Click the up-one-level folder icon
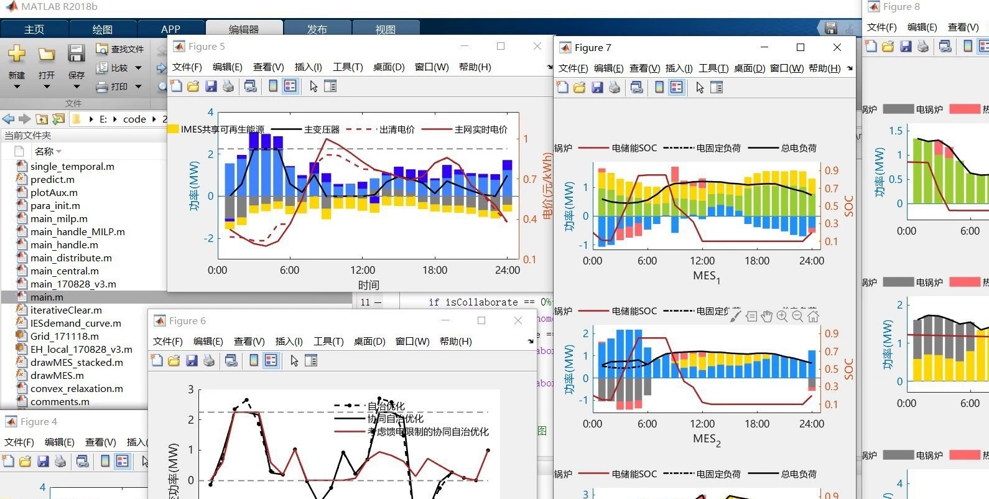 pos(42,119)
